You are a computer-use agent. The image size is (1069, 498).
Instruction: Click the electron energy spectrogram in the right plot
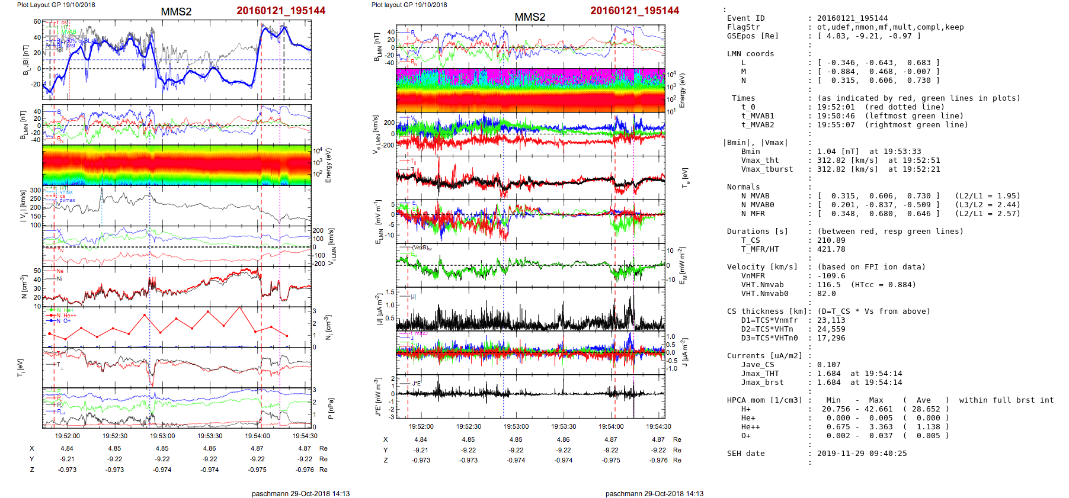pos(530,90)
